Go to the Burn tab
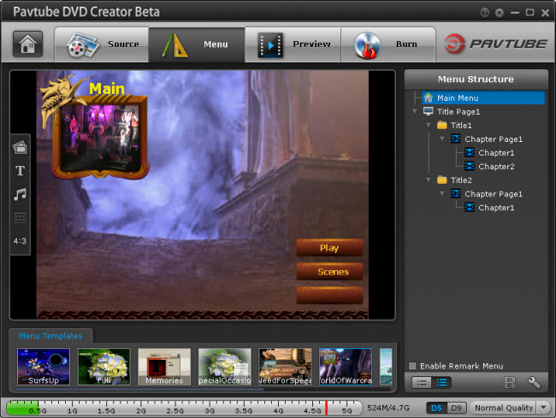Image resolution: width=556 pixels, height=418 pixels. 389,44
